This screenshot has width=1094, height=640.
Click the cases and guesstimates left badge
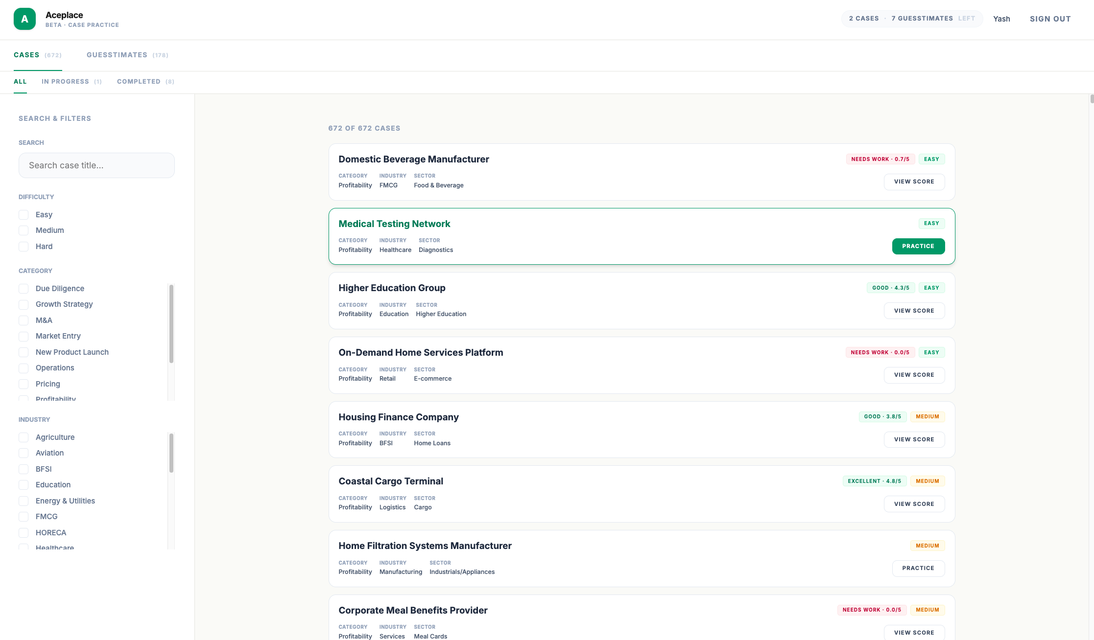point(912,19)
